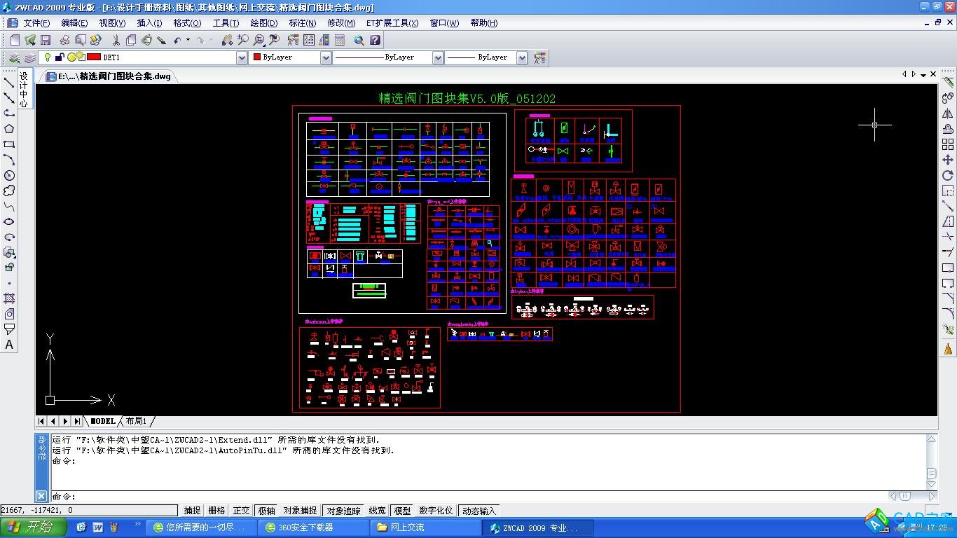
Task: Switch to the 布局1 layout tab
Action: 137,421
